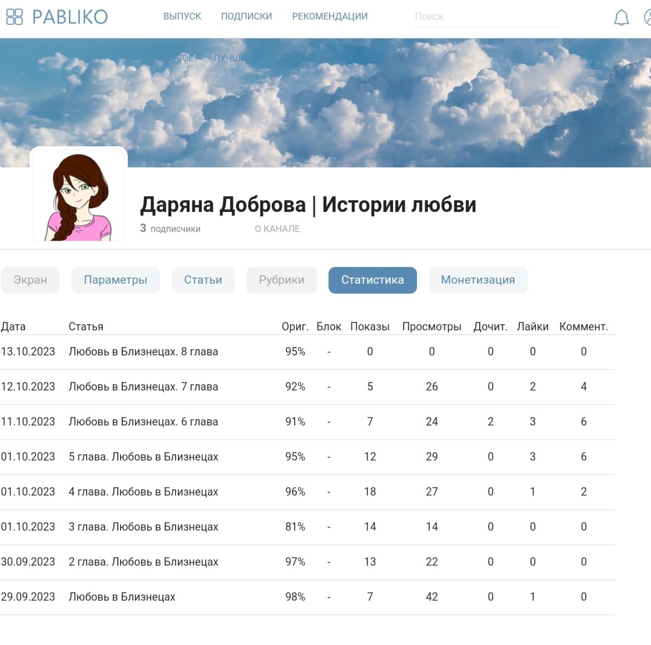Click the channel avatar picture
Screen dimensions: 651x645
coord(79,195)
